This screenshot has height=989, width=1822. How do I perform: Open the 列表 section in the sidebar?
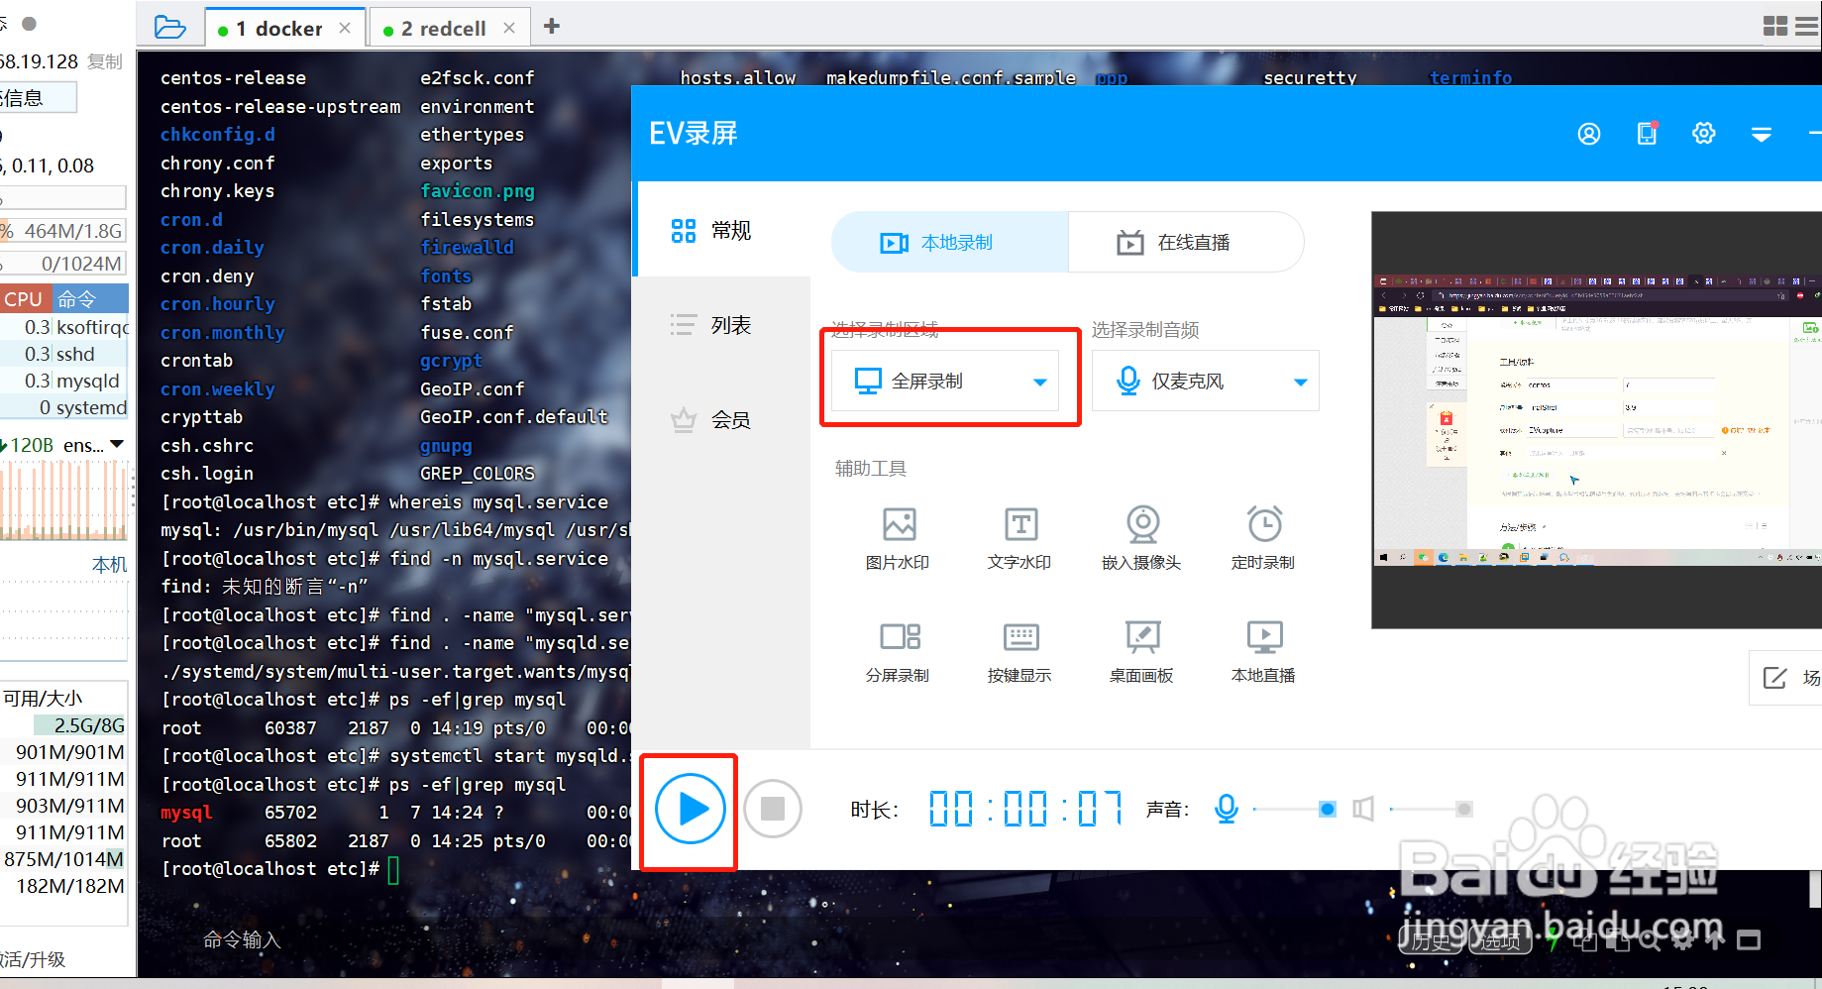[709, 325]
